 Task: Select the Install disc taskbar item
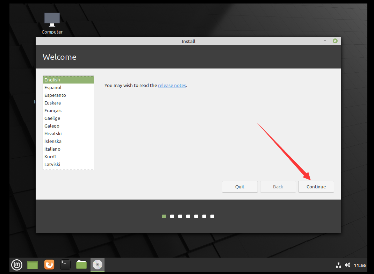(x=98, y=265)
